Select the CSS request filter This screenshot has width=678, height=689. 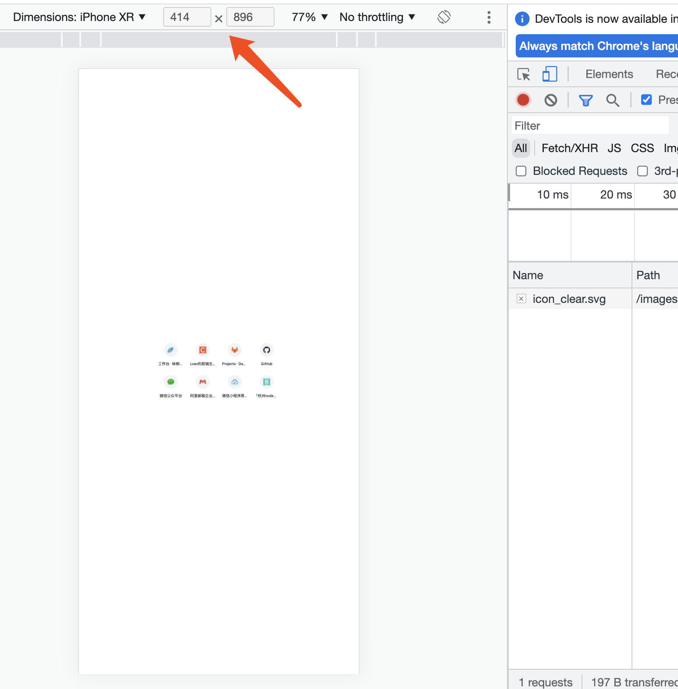642,148
